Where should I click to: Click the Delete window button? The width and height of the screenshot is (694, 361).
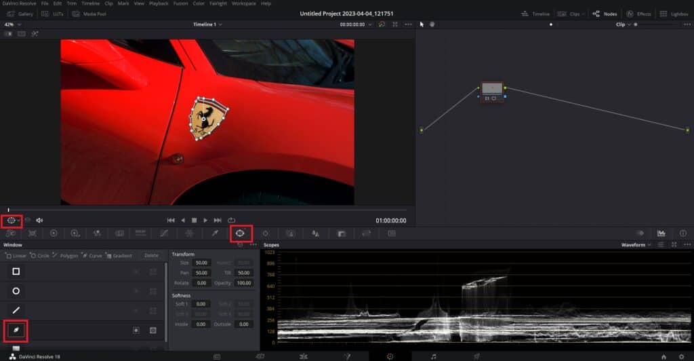coord(151,256)
